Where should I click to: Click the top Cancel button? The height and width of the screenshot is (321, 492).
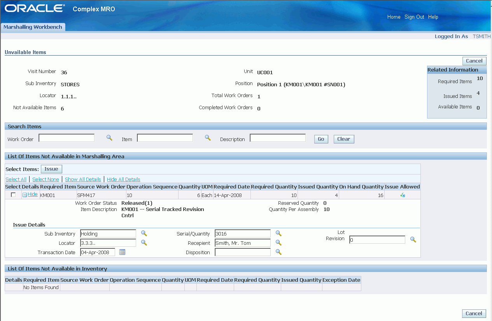coord(474,61)
